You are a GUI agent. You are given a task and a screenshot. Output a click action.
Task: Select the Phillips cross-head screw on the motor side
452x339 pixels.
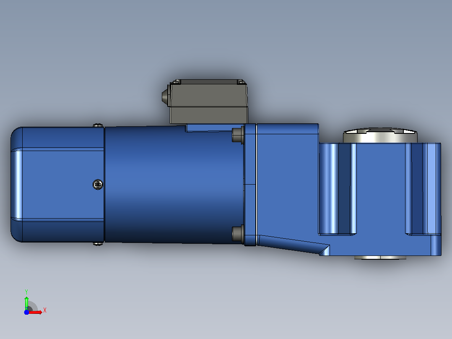[x=98, y=184]
